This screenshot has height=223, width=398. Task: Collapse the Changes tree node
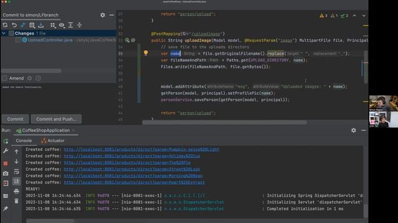pos(4,33)
